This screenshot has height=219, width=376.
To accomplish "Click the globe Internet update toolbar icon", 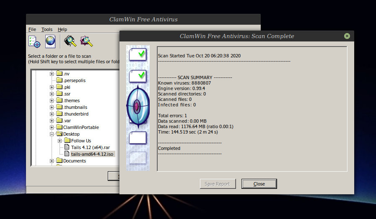I will pyautogui.click(x=50, y=41).
